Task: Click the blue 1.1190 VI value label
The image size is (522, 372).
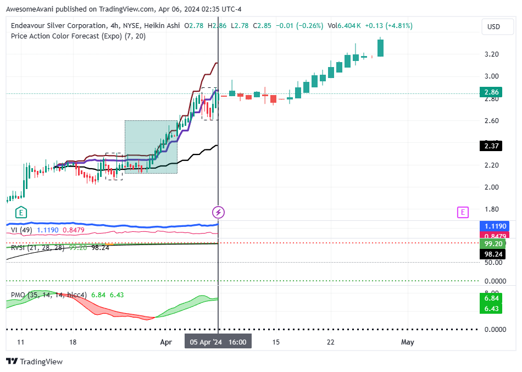Action: (495, 226)
